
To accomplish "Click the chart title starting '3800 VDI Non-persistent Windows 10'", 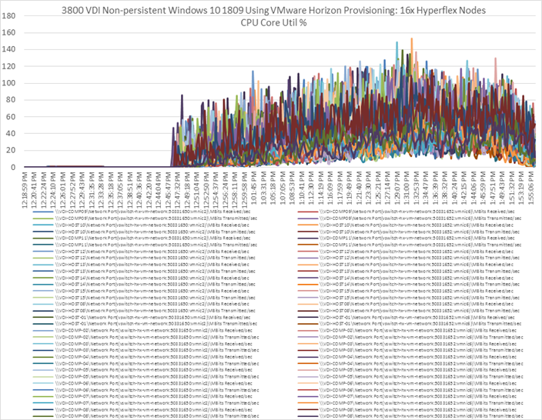I will pos(273,10).
